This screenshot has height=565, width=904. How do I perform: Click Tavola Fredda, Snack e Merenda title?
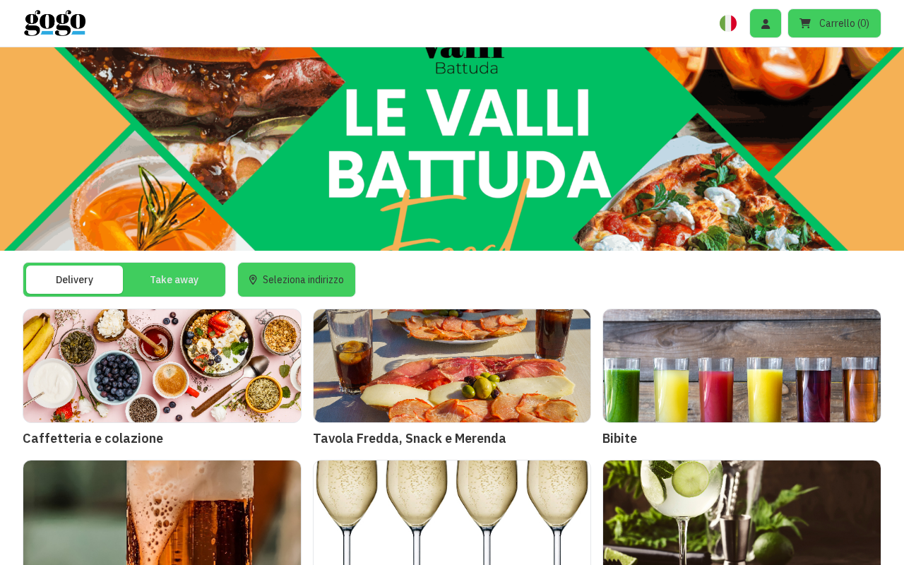410,438
